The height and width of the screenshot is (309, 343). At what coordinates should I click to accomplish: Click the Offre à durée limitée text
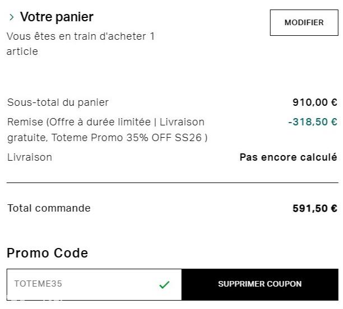tap(118, 122)
